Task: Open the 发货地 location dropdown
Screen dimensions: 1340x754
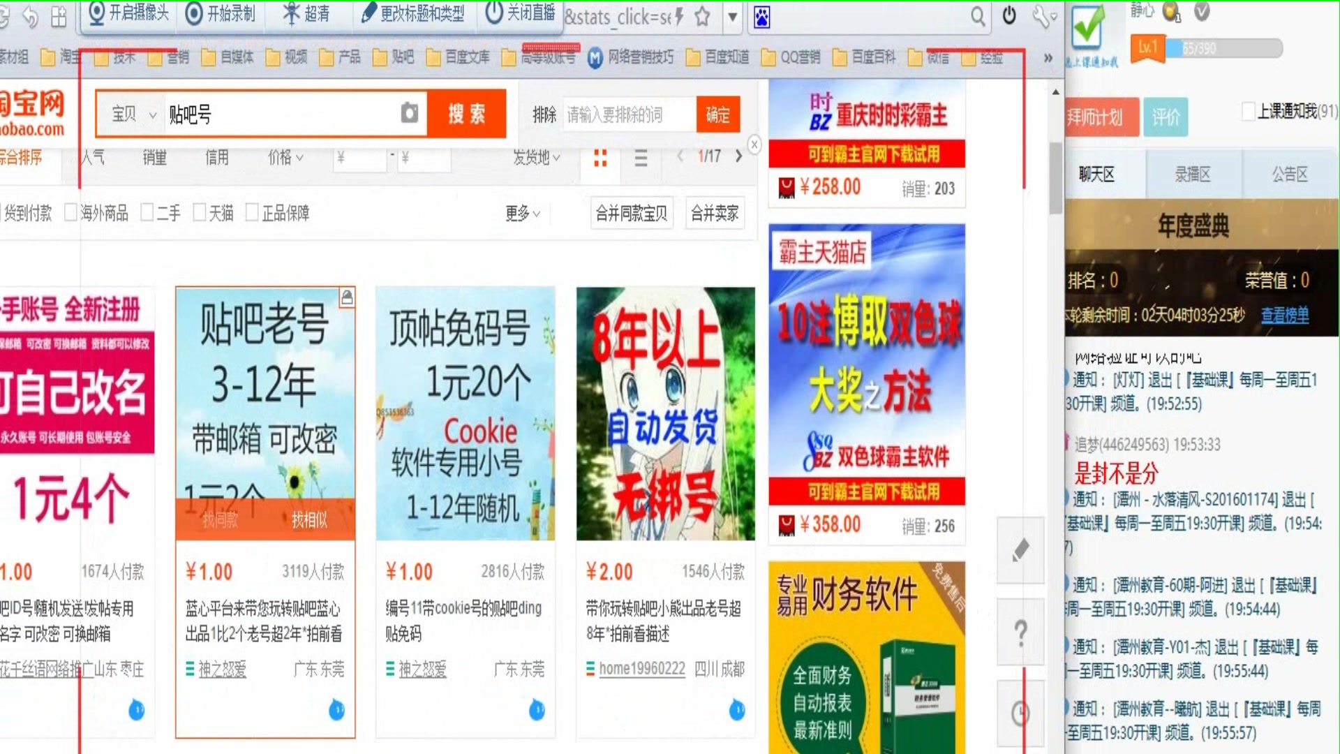Action: (536, 157)
